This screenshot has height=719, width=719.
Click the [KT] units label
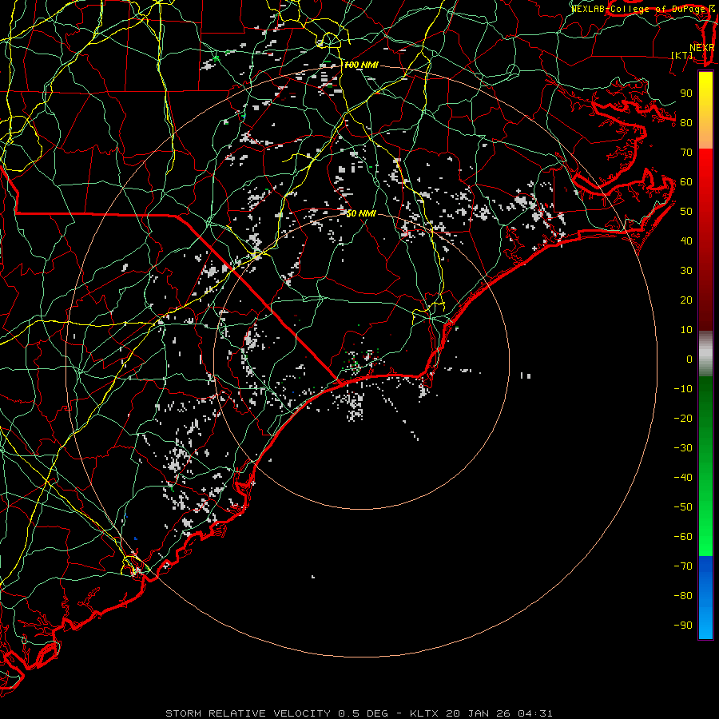point(682,55)
